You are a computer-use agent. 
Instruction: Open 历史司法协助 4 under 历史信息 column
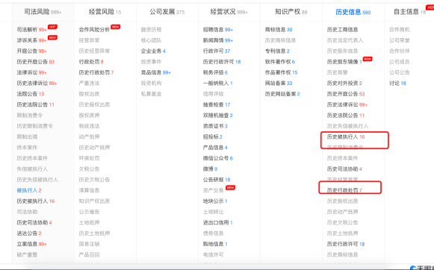point(344,169)
